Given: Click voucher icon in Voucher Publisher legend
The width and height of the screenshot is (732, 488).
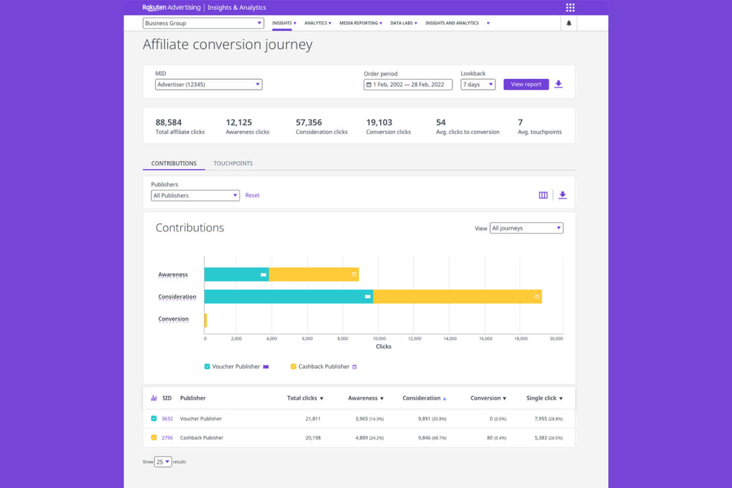Looking at the screenshot, I should pyautogui.click(x=266, y=367).
